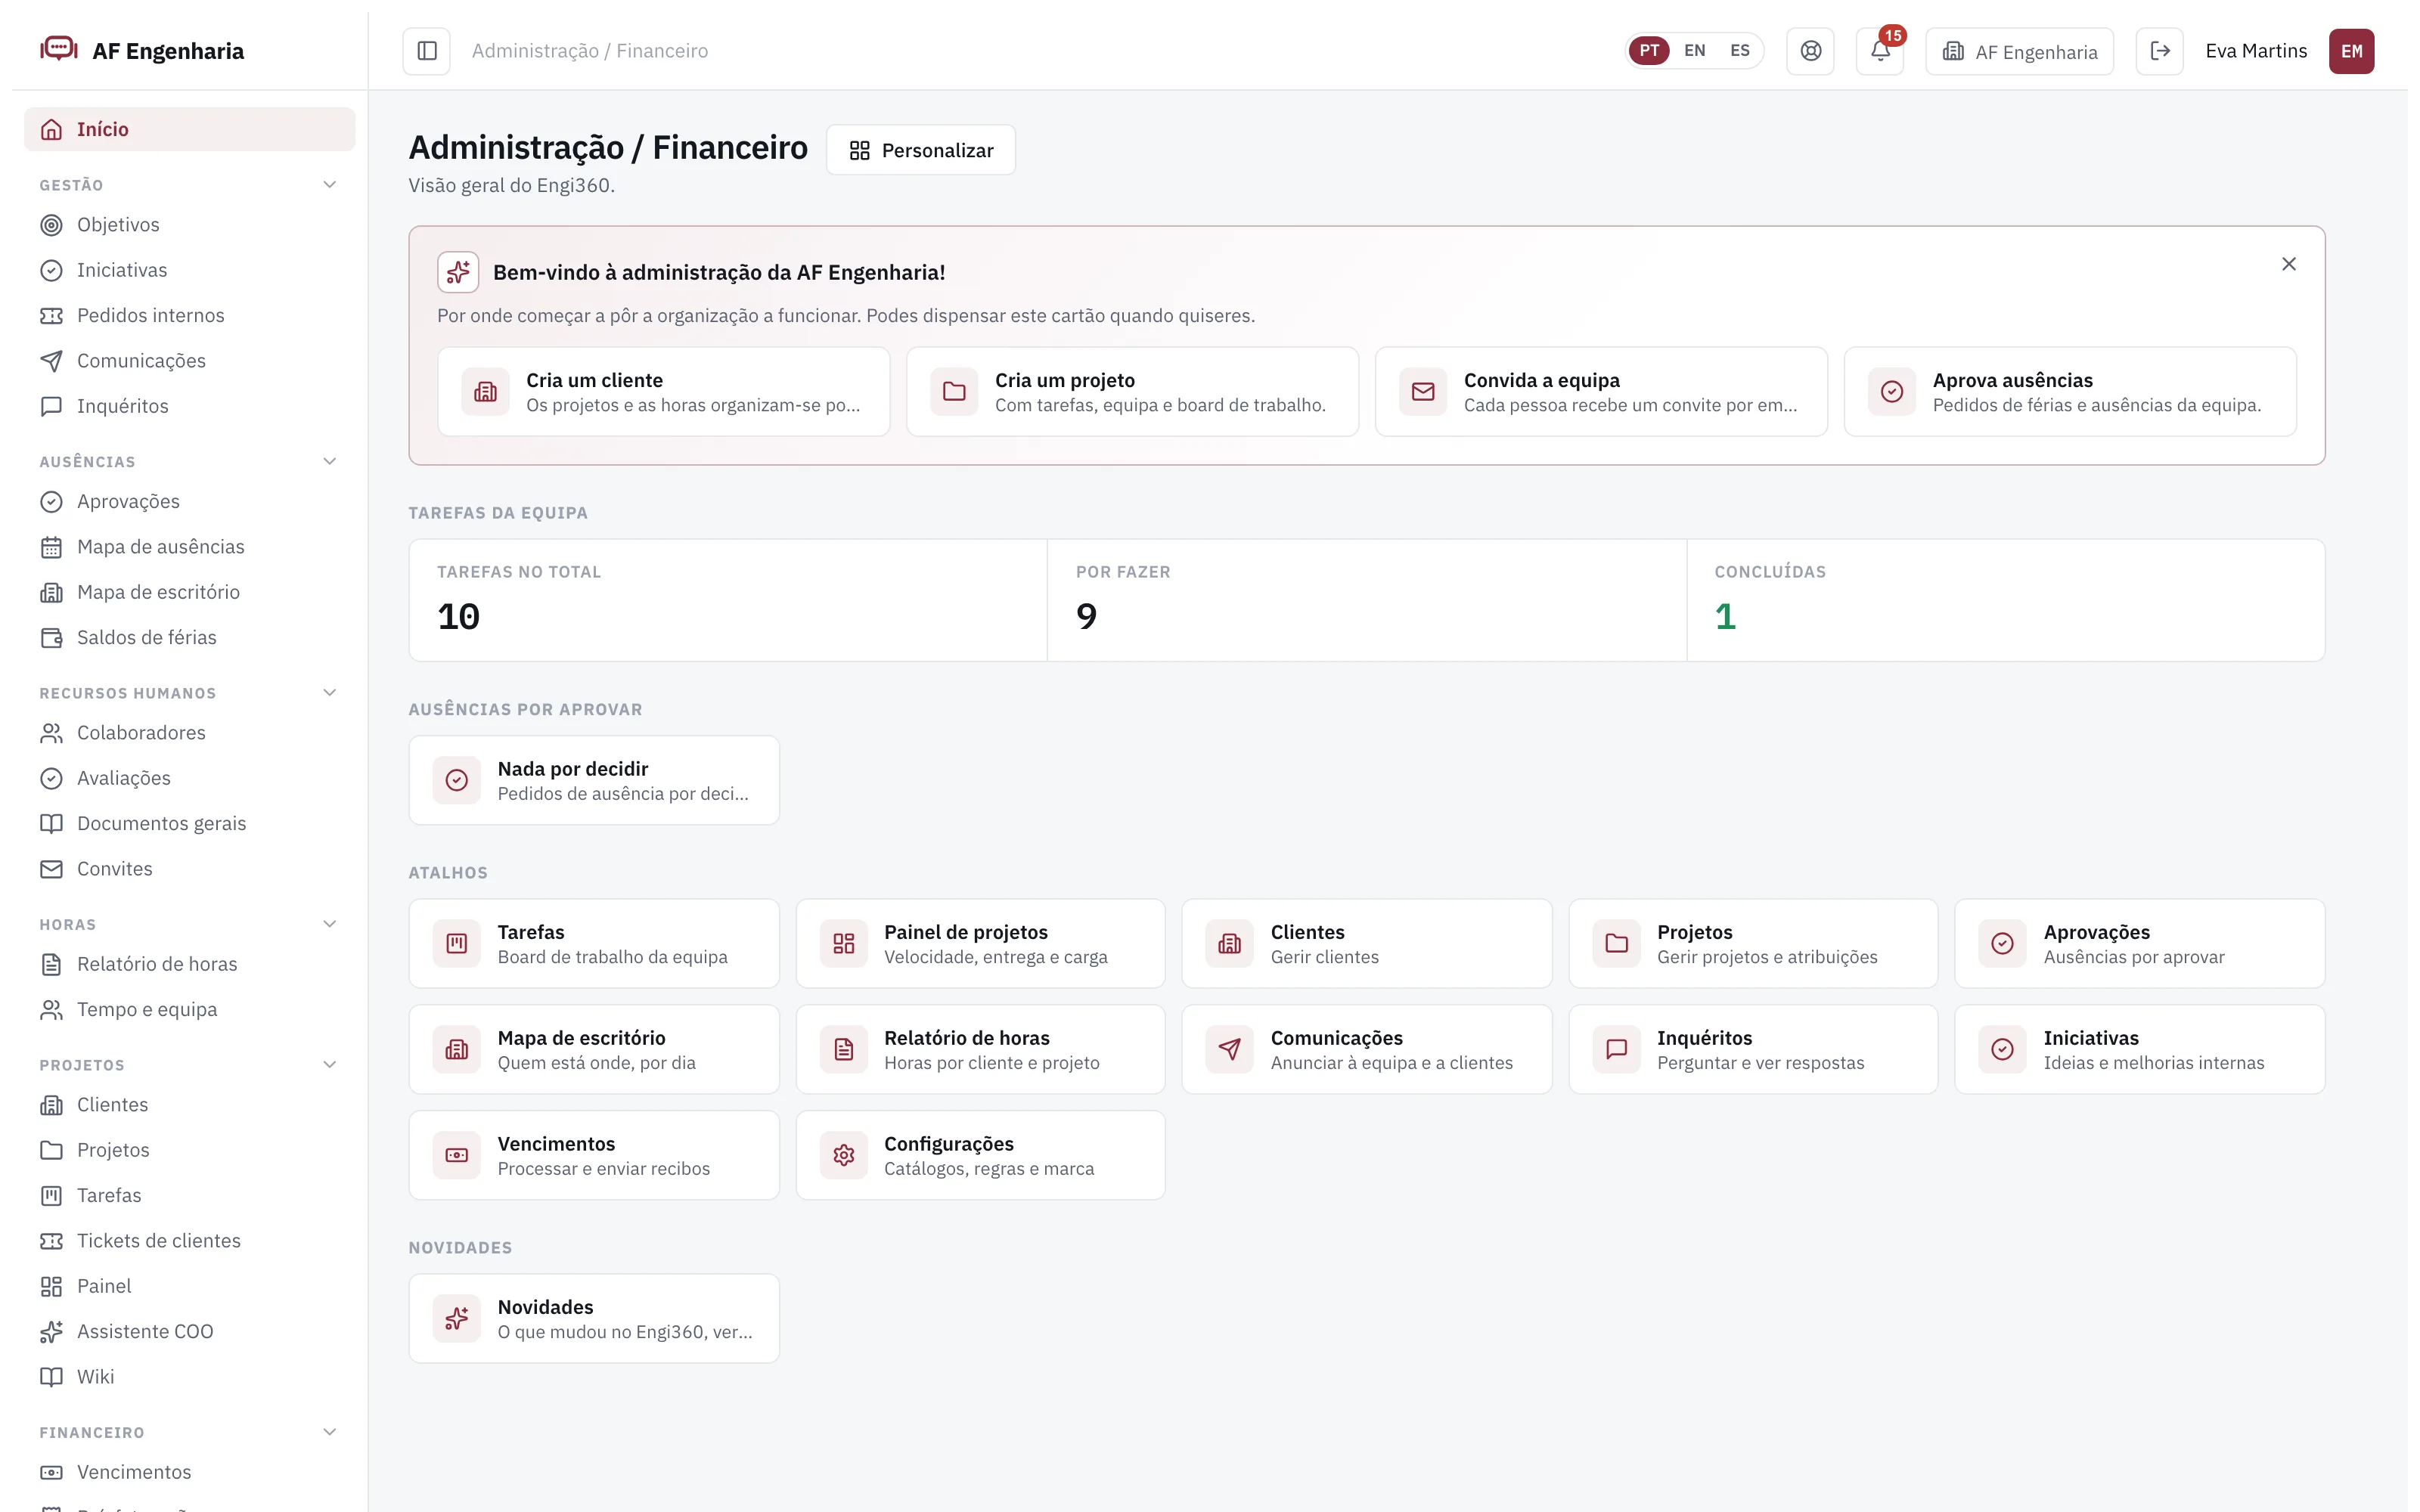
Task: Click the Início home icon
Action: click(x=52, y=129)
